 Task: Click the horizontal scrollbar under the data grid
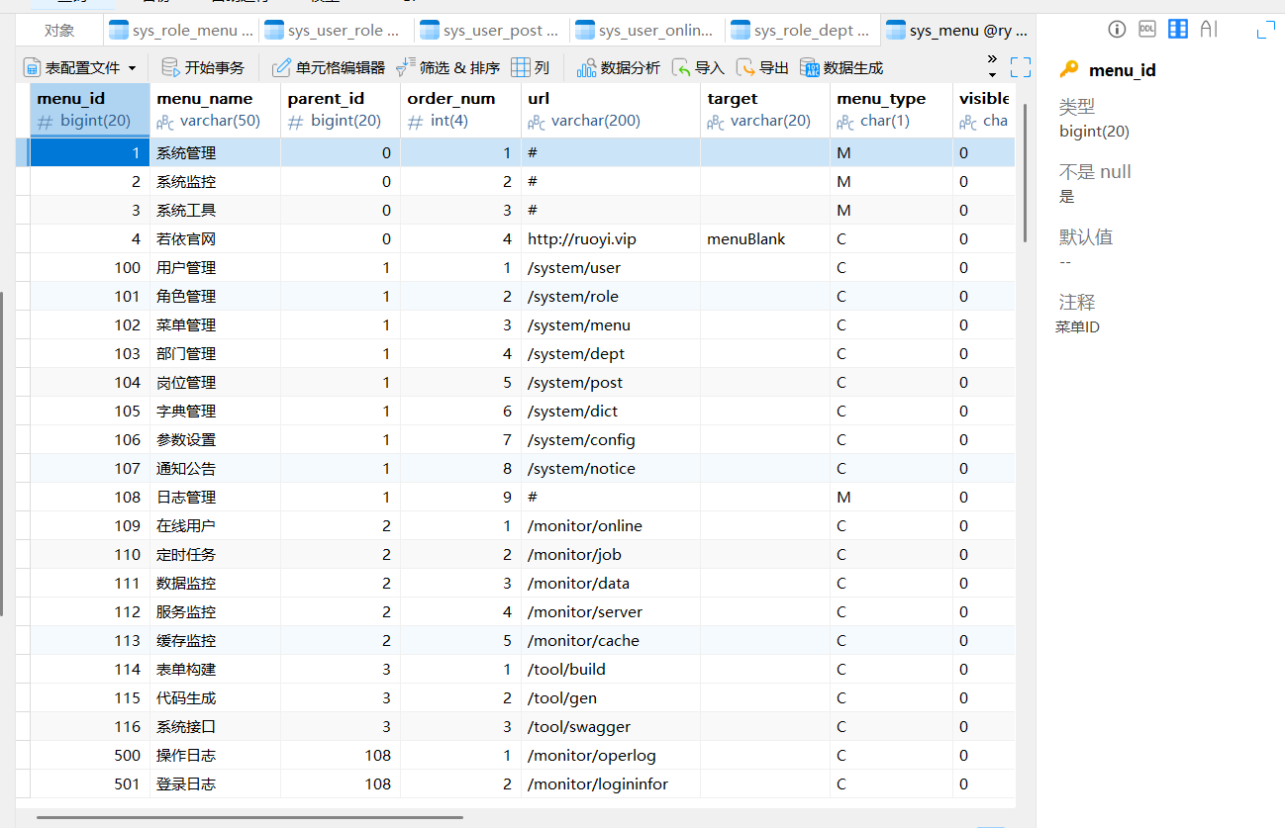tap(250, 817)
